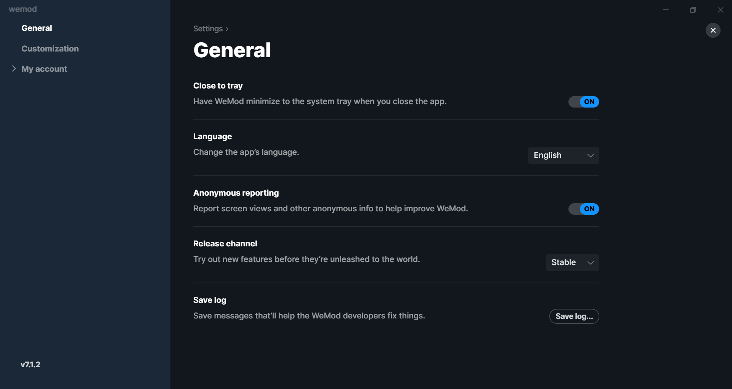Open the Customization settings section
The image size is (732, 389).
click(x=50, y=49)
